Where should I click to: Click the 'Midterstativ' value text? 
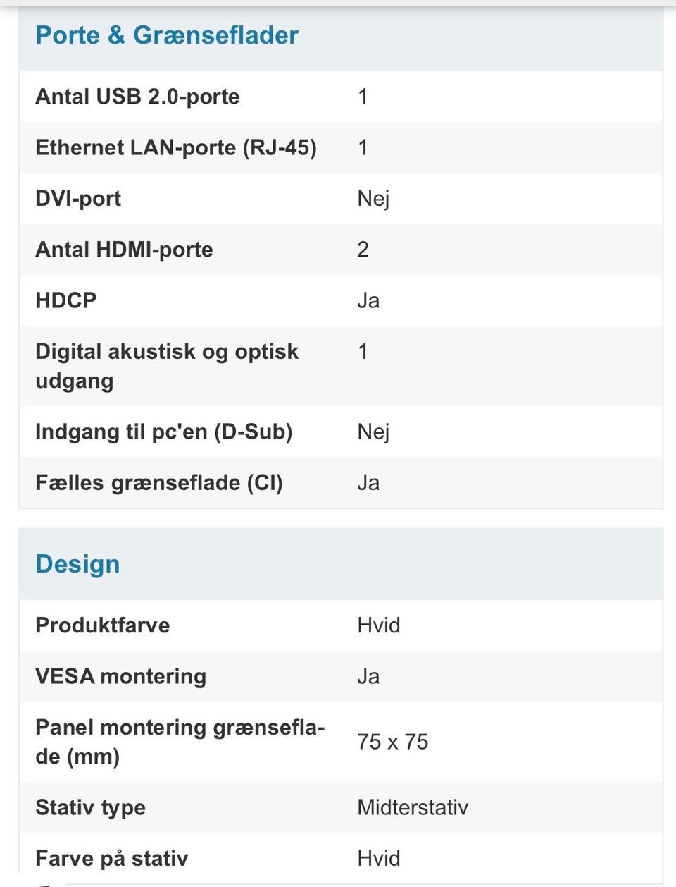coord(413,807)
